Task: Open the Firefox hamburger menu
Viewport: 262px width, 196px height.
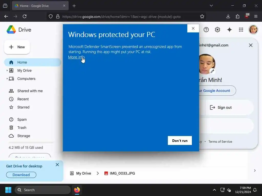Action: [x=256, y=16]
